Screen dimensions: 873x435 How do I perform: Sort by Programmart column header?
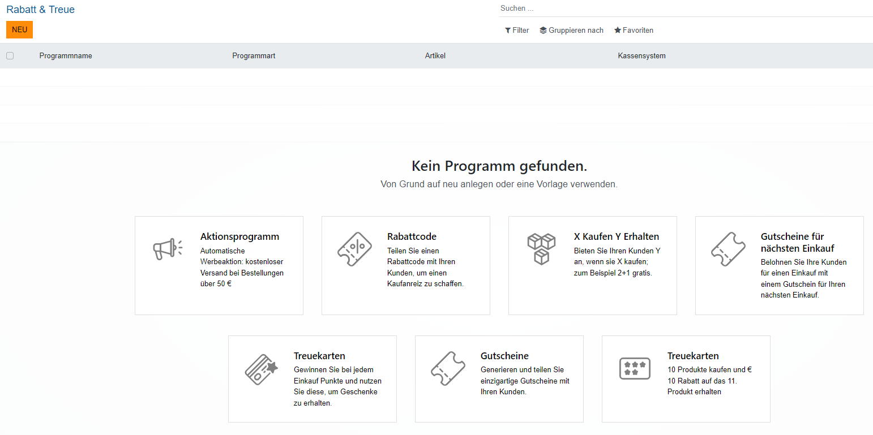tap(254, 56)
